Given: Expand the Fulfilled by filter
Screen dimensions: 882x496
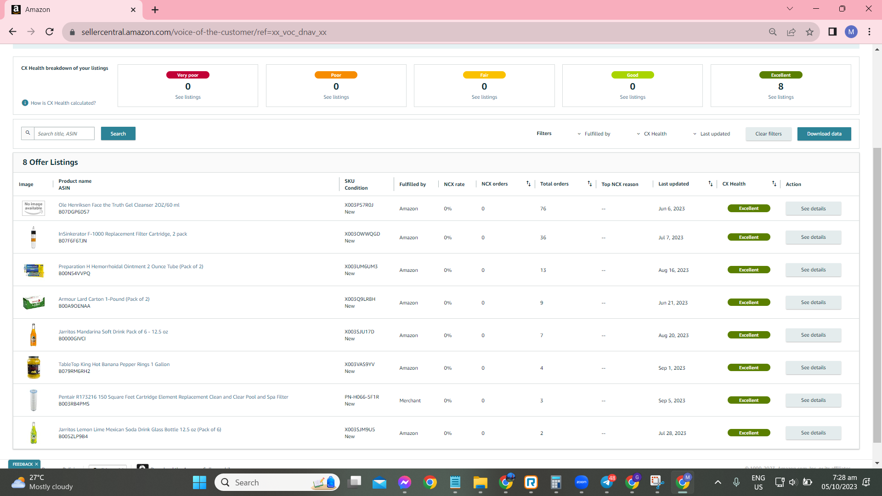Looking at the screenshot, I should pos(594,134).
